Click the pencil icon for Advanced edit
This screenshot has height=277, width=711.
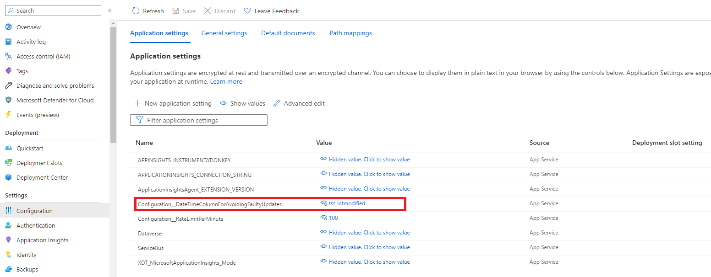(277, 103)
